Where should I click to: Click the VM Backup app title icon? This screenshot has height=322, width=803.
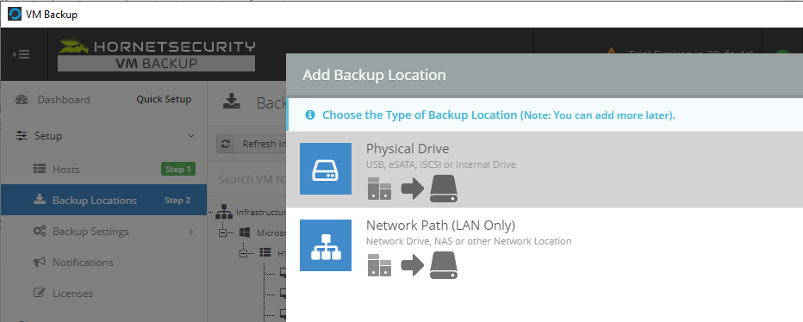pyautogui.click(x=15, y=15)
